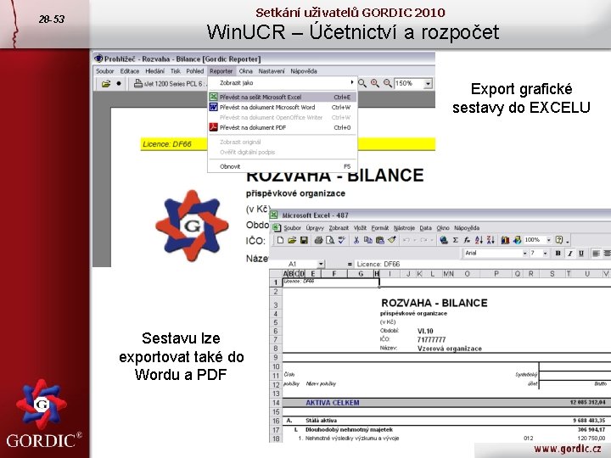Open the Zobrazit menu in Excel
611x458 pixels.
[x=339, y=228]
